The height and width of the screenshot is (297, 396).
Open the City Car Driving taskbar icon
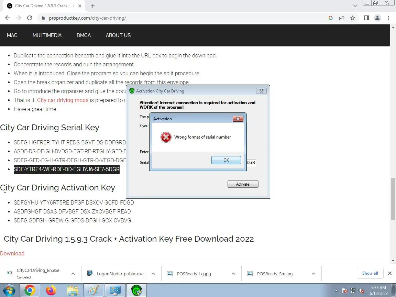(136, 290)
